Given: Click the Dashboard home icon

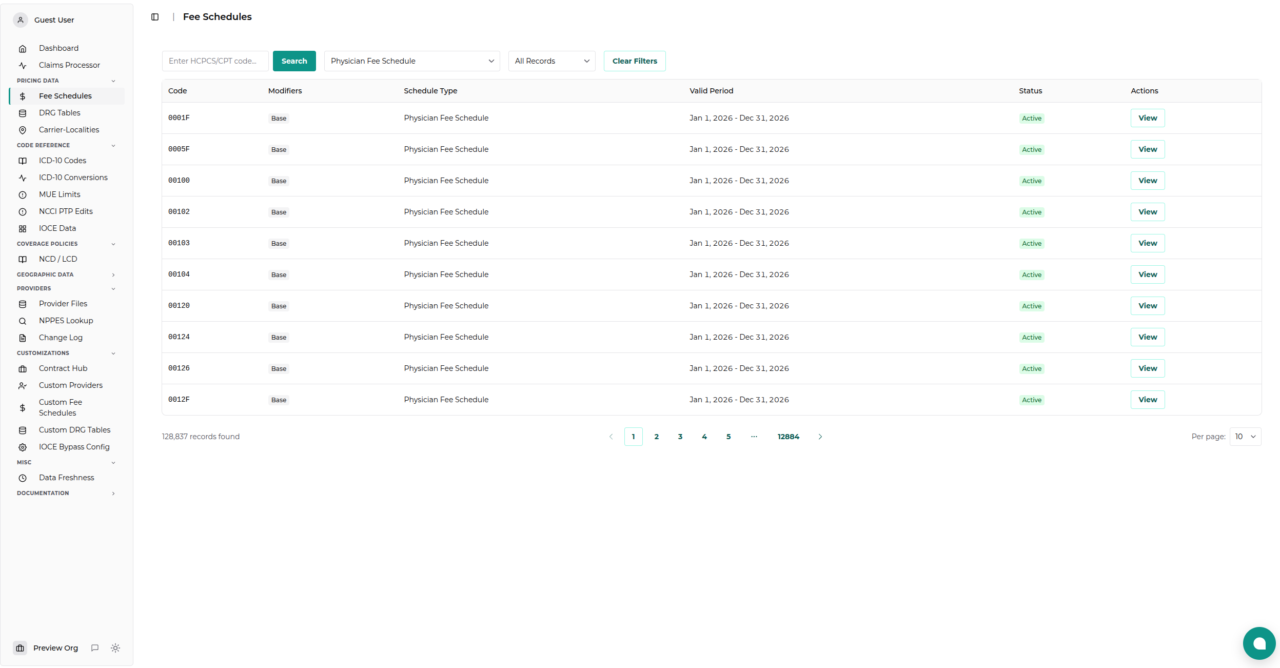Looking at the screenshot, I should (x=23, y=49).
